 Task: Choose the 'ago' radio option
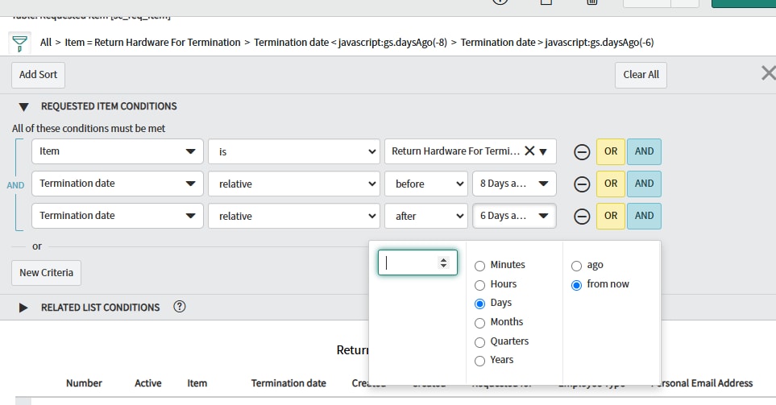click(576, 266)
